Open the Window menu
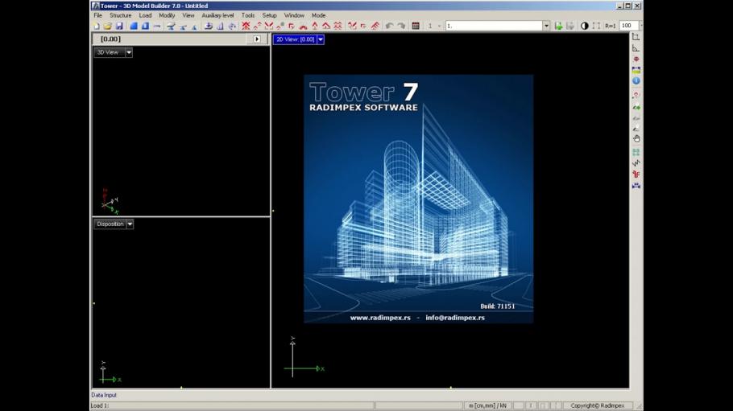 coord(294,15)
